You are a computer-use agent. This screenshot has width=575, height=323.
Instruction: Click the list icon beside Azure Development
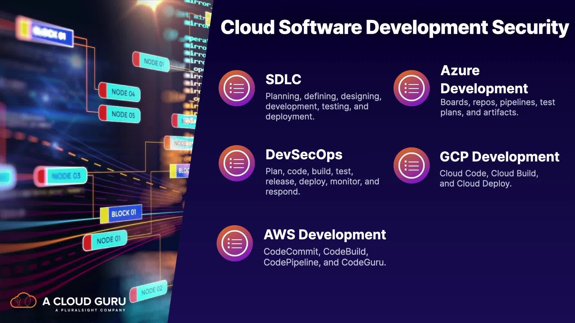(411, 88)
